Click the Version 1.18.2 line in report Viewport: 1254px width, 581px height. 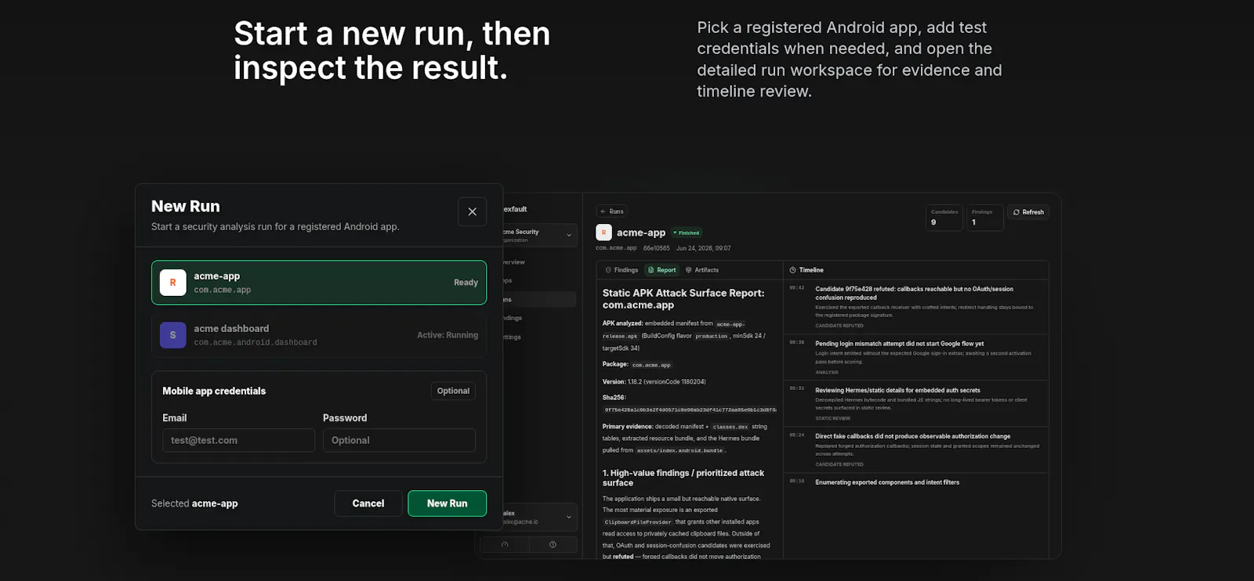[x=654, y=382]
